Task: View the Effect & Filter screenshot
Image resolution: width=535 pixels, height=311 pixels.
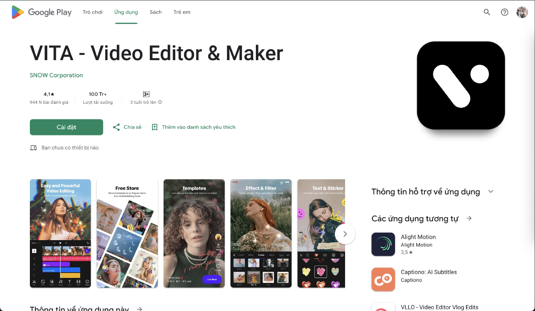Action: point(261,233)
